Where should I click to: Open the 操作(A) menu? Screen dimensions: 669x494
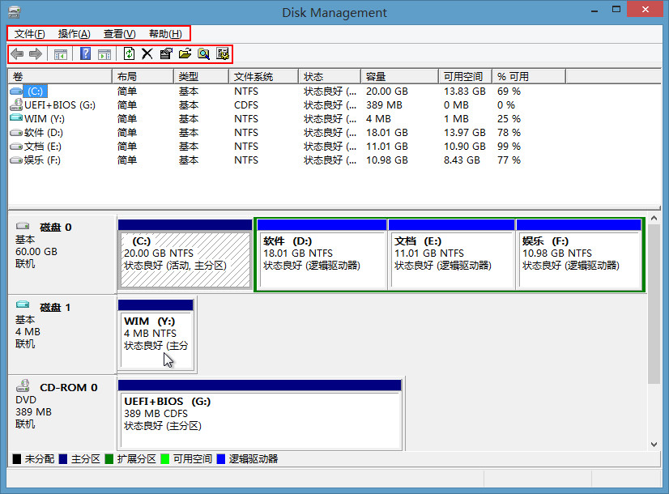tap(75, 34)
